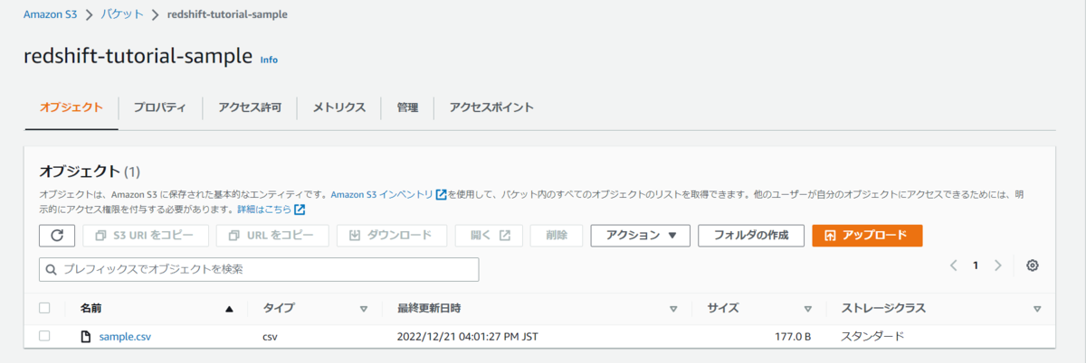Sort by 名前 ascending arrow
Screen dimensions: 1086x363
coord(229,309)
